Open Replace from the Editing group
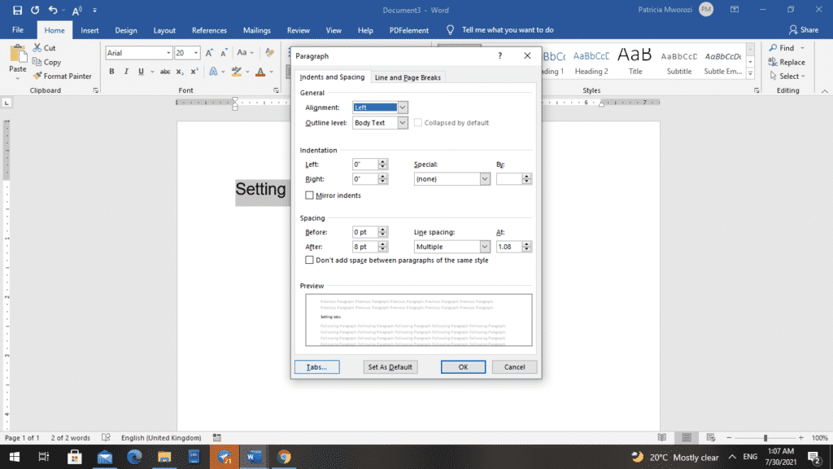Viewport: 833px width, 469px height. pyautogui.click(x=788, y=61)
